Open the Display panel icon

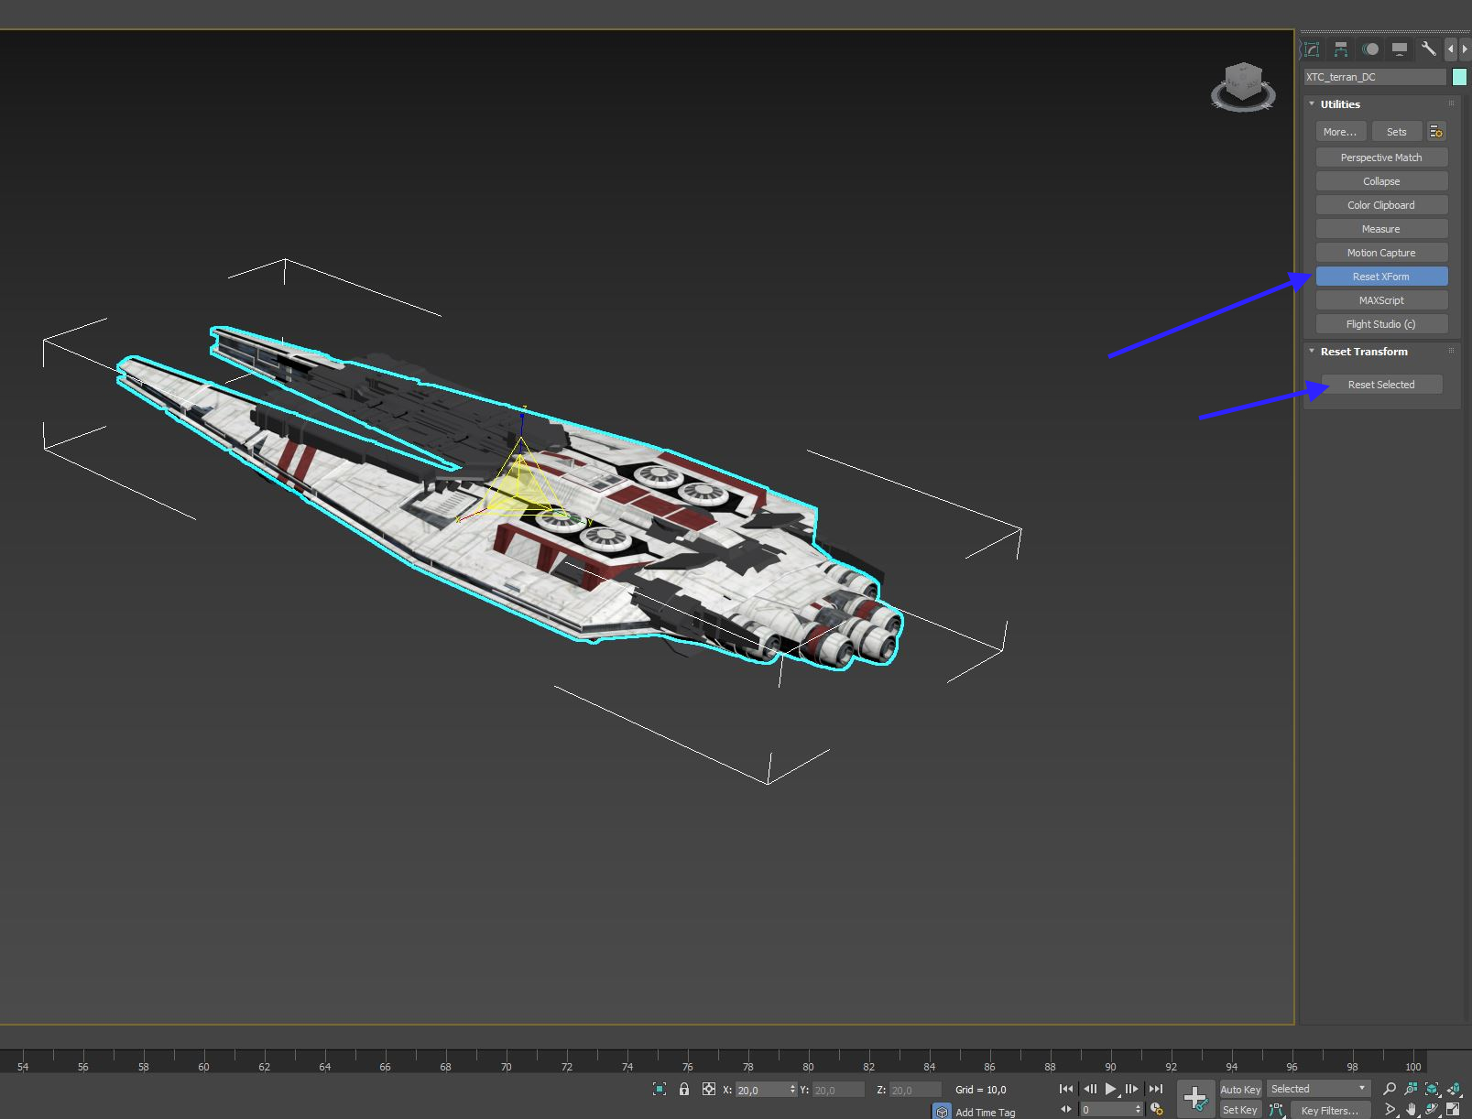point(1399,49)
